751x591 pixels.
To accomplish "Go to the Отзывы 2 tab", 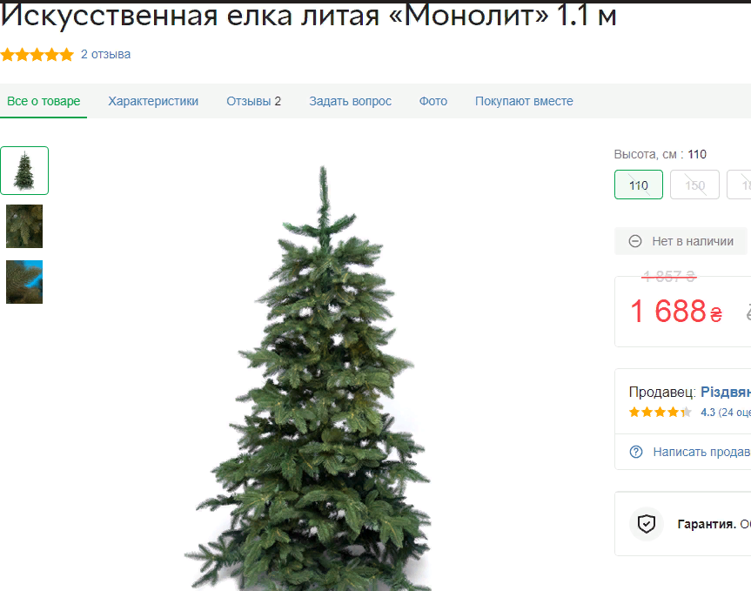I will point(253,101).
